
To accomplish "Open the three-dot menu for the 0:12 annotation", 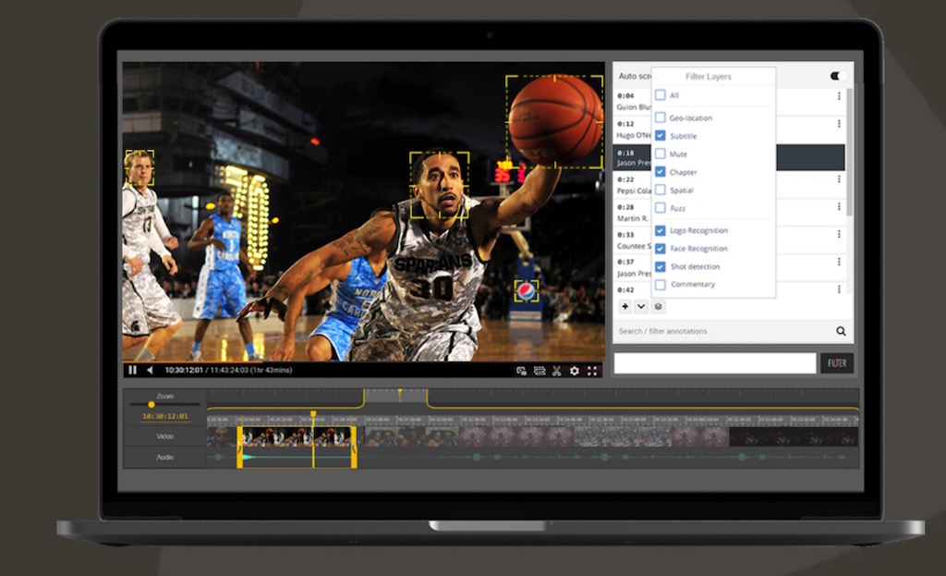I will (839, 124).
